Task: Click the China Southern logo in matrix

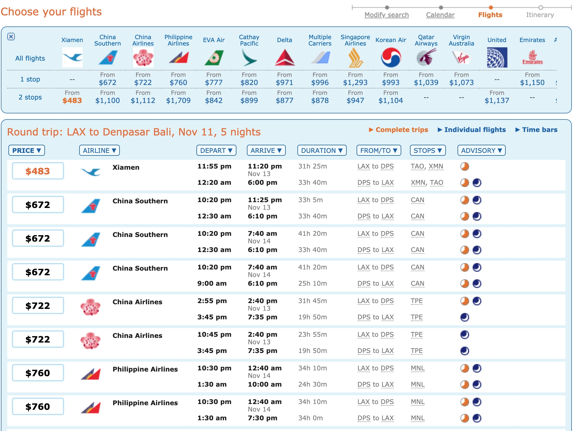Action: [x=108, y=57]
